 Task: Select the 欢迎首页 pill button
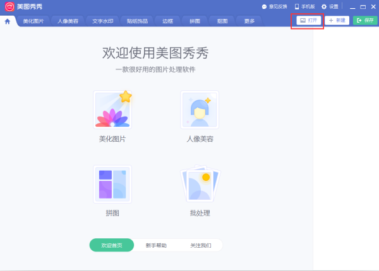click(x=112, y=245)
